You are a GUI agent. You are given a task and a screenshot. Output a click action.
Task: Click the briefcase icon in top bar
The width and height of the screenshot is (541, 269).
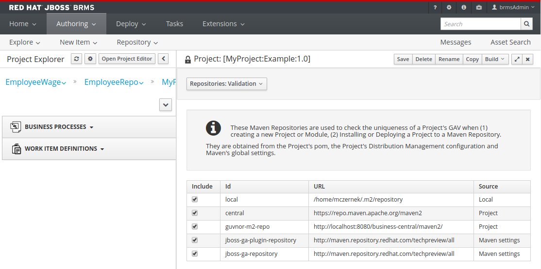tap(479, 7)
